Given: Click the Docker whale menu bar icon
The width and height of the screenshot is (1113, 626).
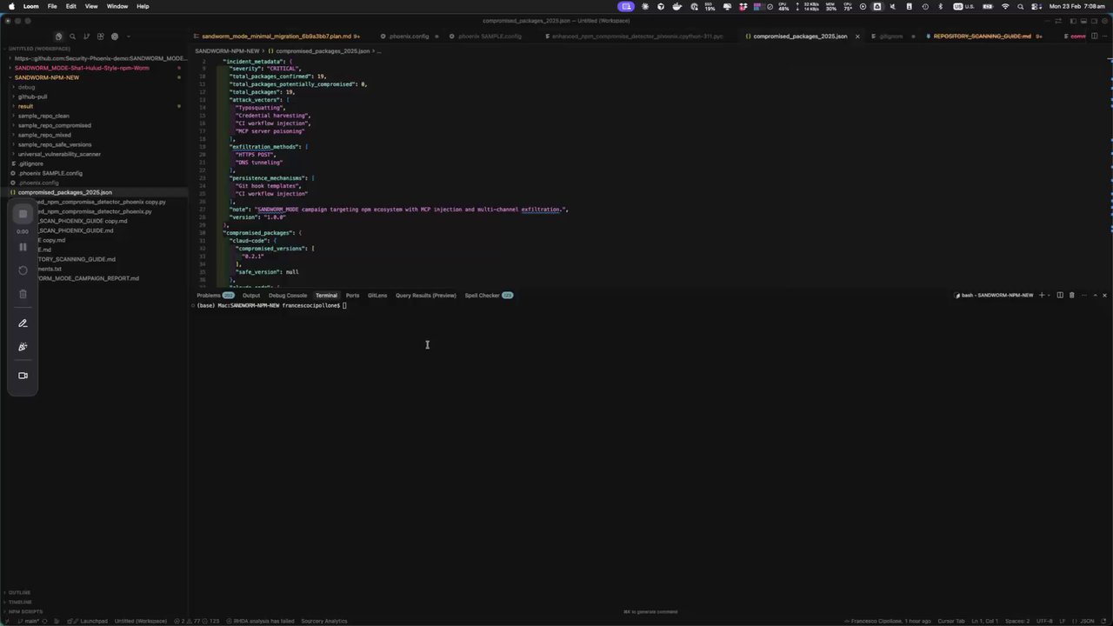Looking at the screenshot, I should click(x=677, y=6).
